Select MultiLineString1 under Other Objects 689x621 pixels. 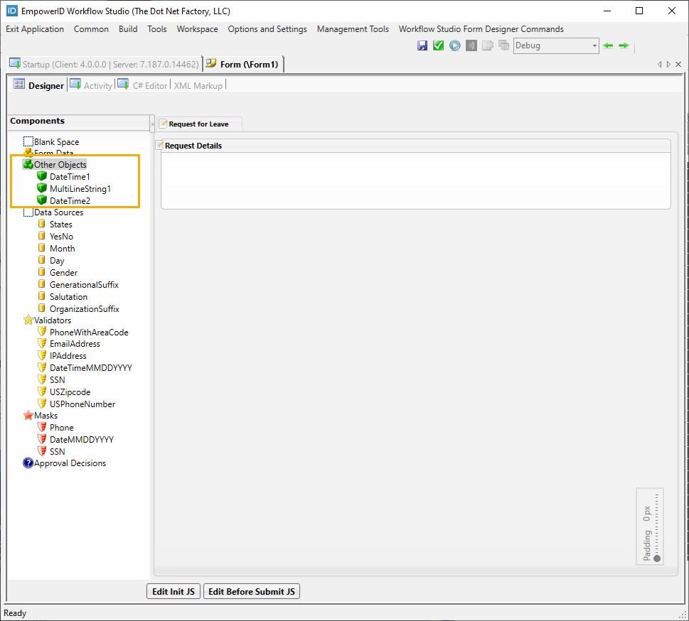coord(80,188)
